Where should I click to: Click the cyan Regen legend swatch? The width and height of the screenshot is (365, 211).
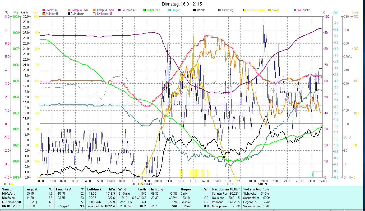[x=169, y=10]
